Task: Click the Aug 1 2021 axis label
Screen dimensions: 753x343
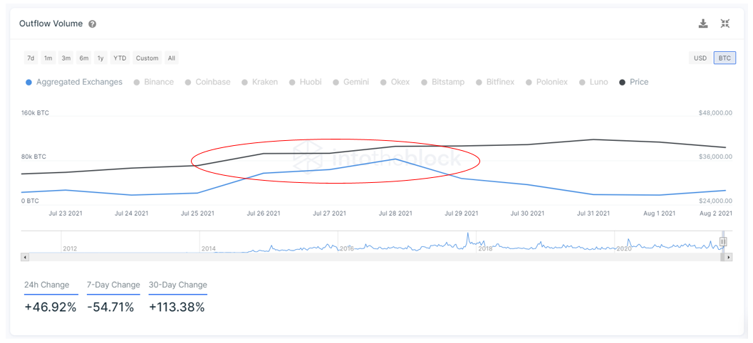Action: (659, 213)
